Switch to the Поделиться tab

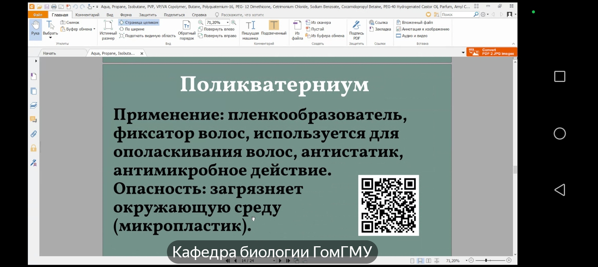[174, 15]
